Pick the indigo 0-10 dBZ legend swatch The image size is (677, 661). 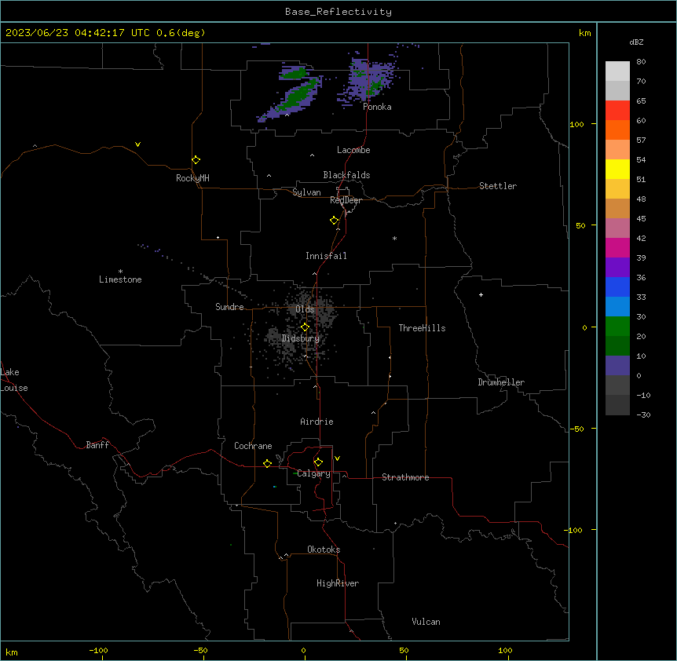point(617,366)
